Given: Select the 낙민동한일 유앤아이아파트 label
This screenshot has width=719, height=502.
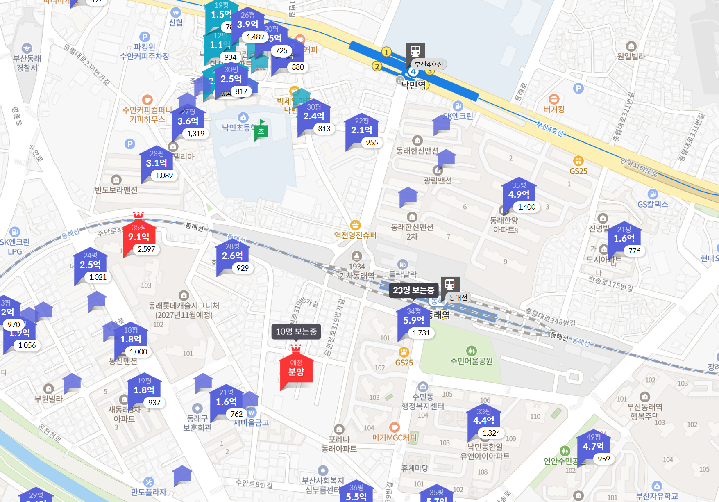Looking at the screenshot, I should click(x=485, y=451).
